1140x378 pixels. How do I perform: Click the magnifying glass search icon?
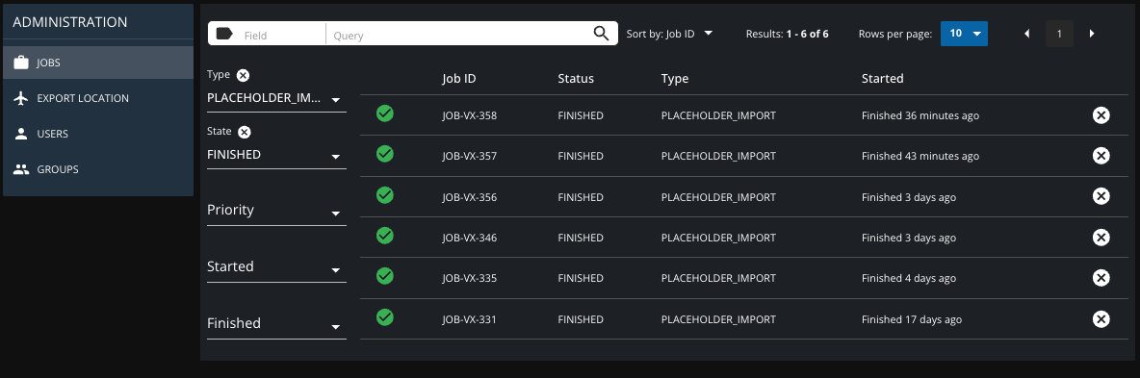coord(601,34)
